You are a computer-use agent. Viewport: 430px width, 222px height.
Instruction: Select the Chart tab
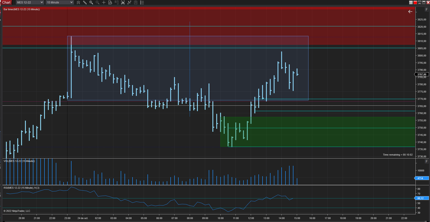(6, 3)
